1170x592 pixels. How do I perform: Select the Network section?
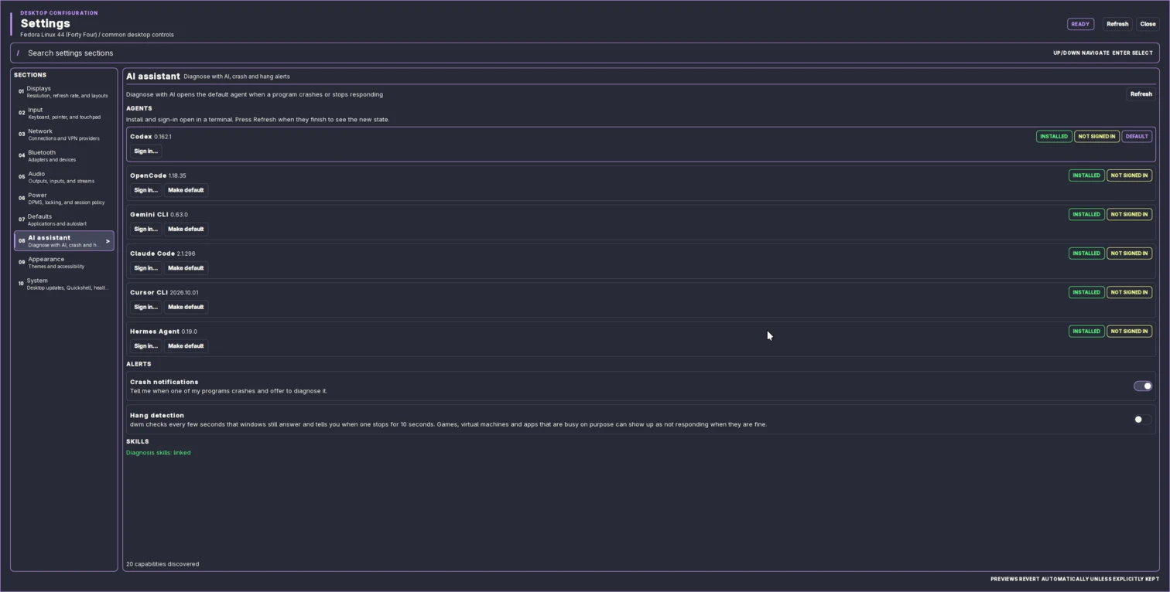click(64, 134)
